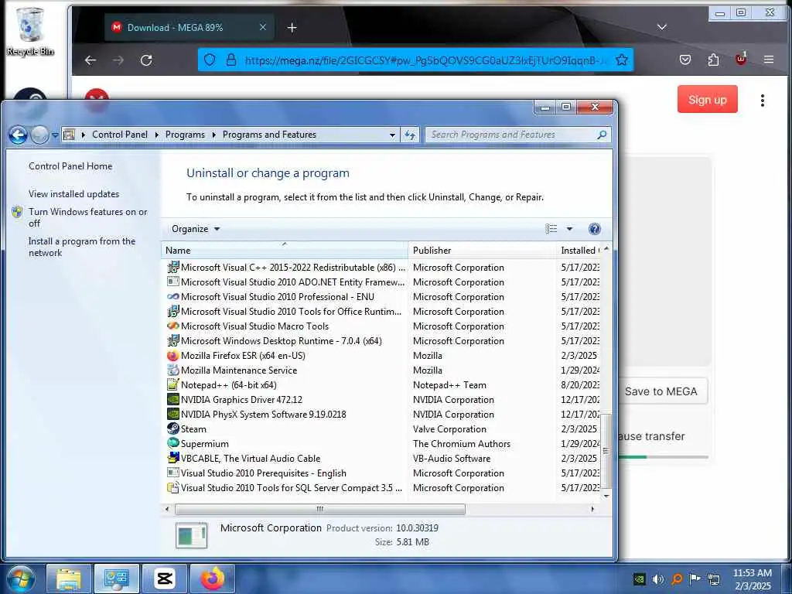792x594 pixels.
Task: Open Firefox Pocket save icon
Action: click(x=685, y=60)
